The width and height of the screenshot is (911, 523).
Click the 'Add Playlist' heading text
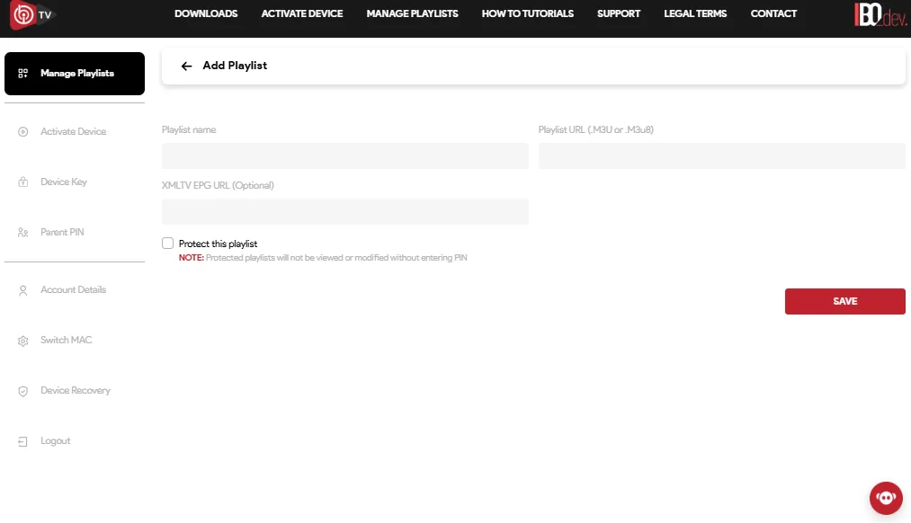pos(235,66)
